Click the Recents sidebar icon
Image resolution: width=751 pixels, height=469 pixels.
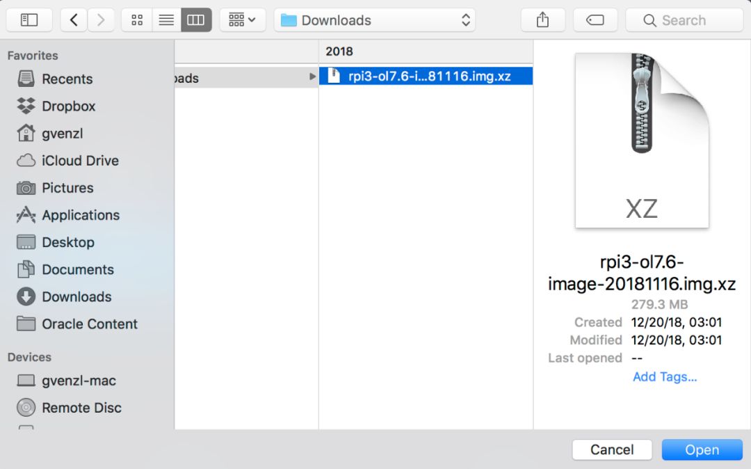point(26,78)
